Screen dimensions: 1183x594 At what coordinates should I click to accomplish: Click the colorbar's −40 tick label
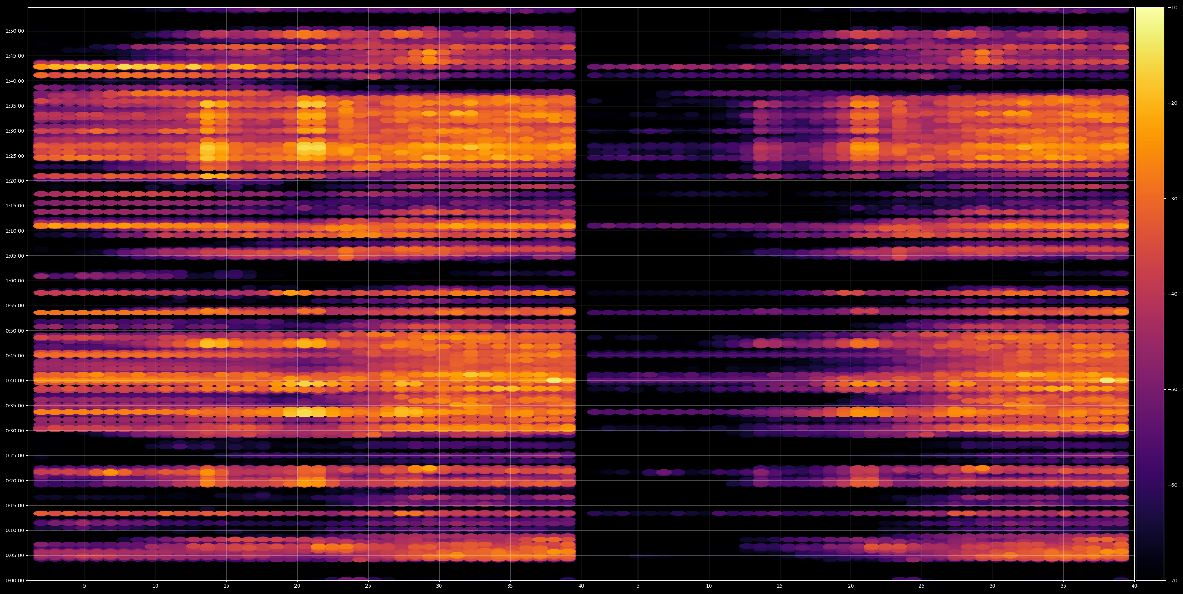1172,294
